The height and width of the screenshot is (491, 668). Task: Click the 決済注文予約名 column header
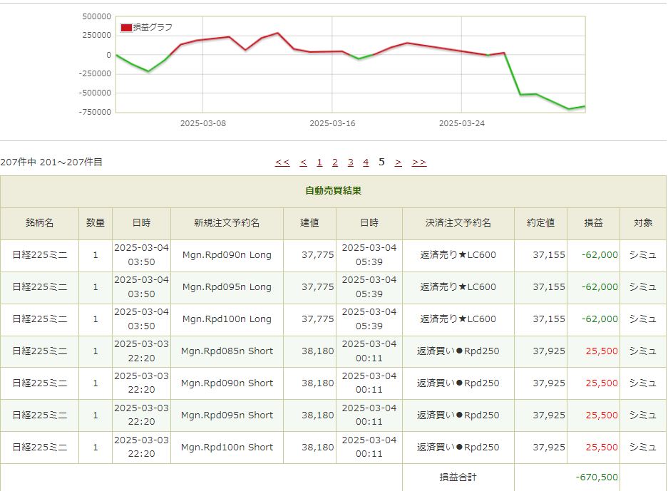(x=458, y=223)
